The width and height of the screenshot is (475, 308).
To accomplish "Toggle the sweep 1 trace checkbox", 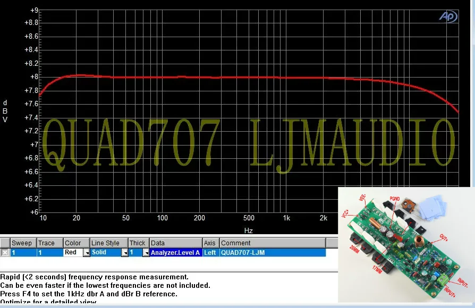I will tap(5, 252).
